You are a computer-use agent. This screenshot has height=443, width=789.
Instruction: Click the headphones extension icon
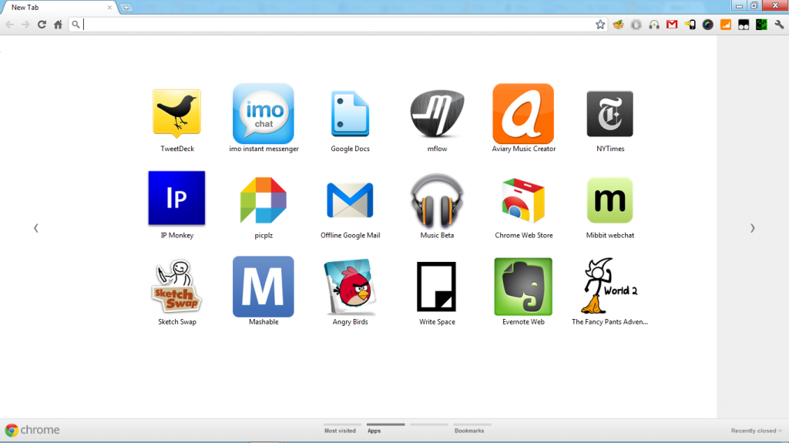click(654, 24)
